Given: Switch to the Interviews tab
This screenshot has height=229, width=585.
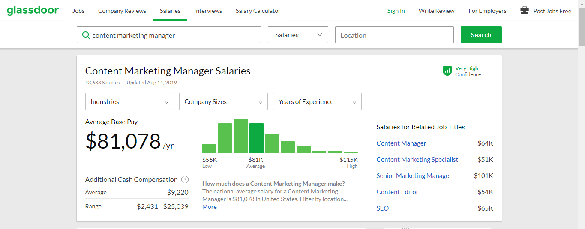Looking at the screenshot, I should point(208,11).
